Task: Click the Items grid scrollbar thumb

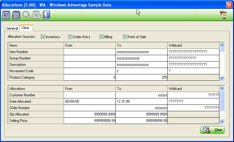Action: click(222, 49)
